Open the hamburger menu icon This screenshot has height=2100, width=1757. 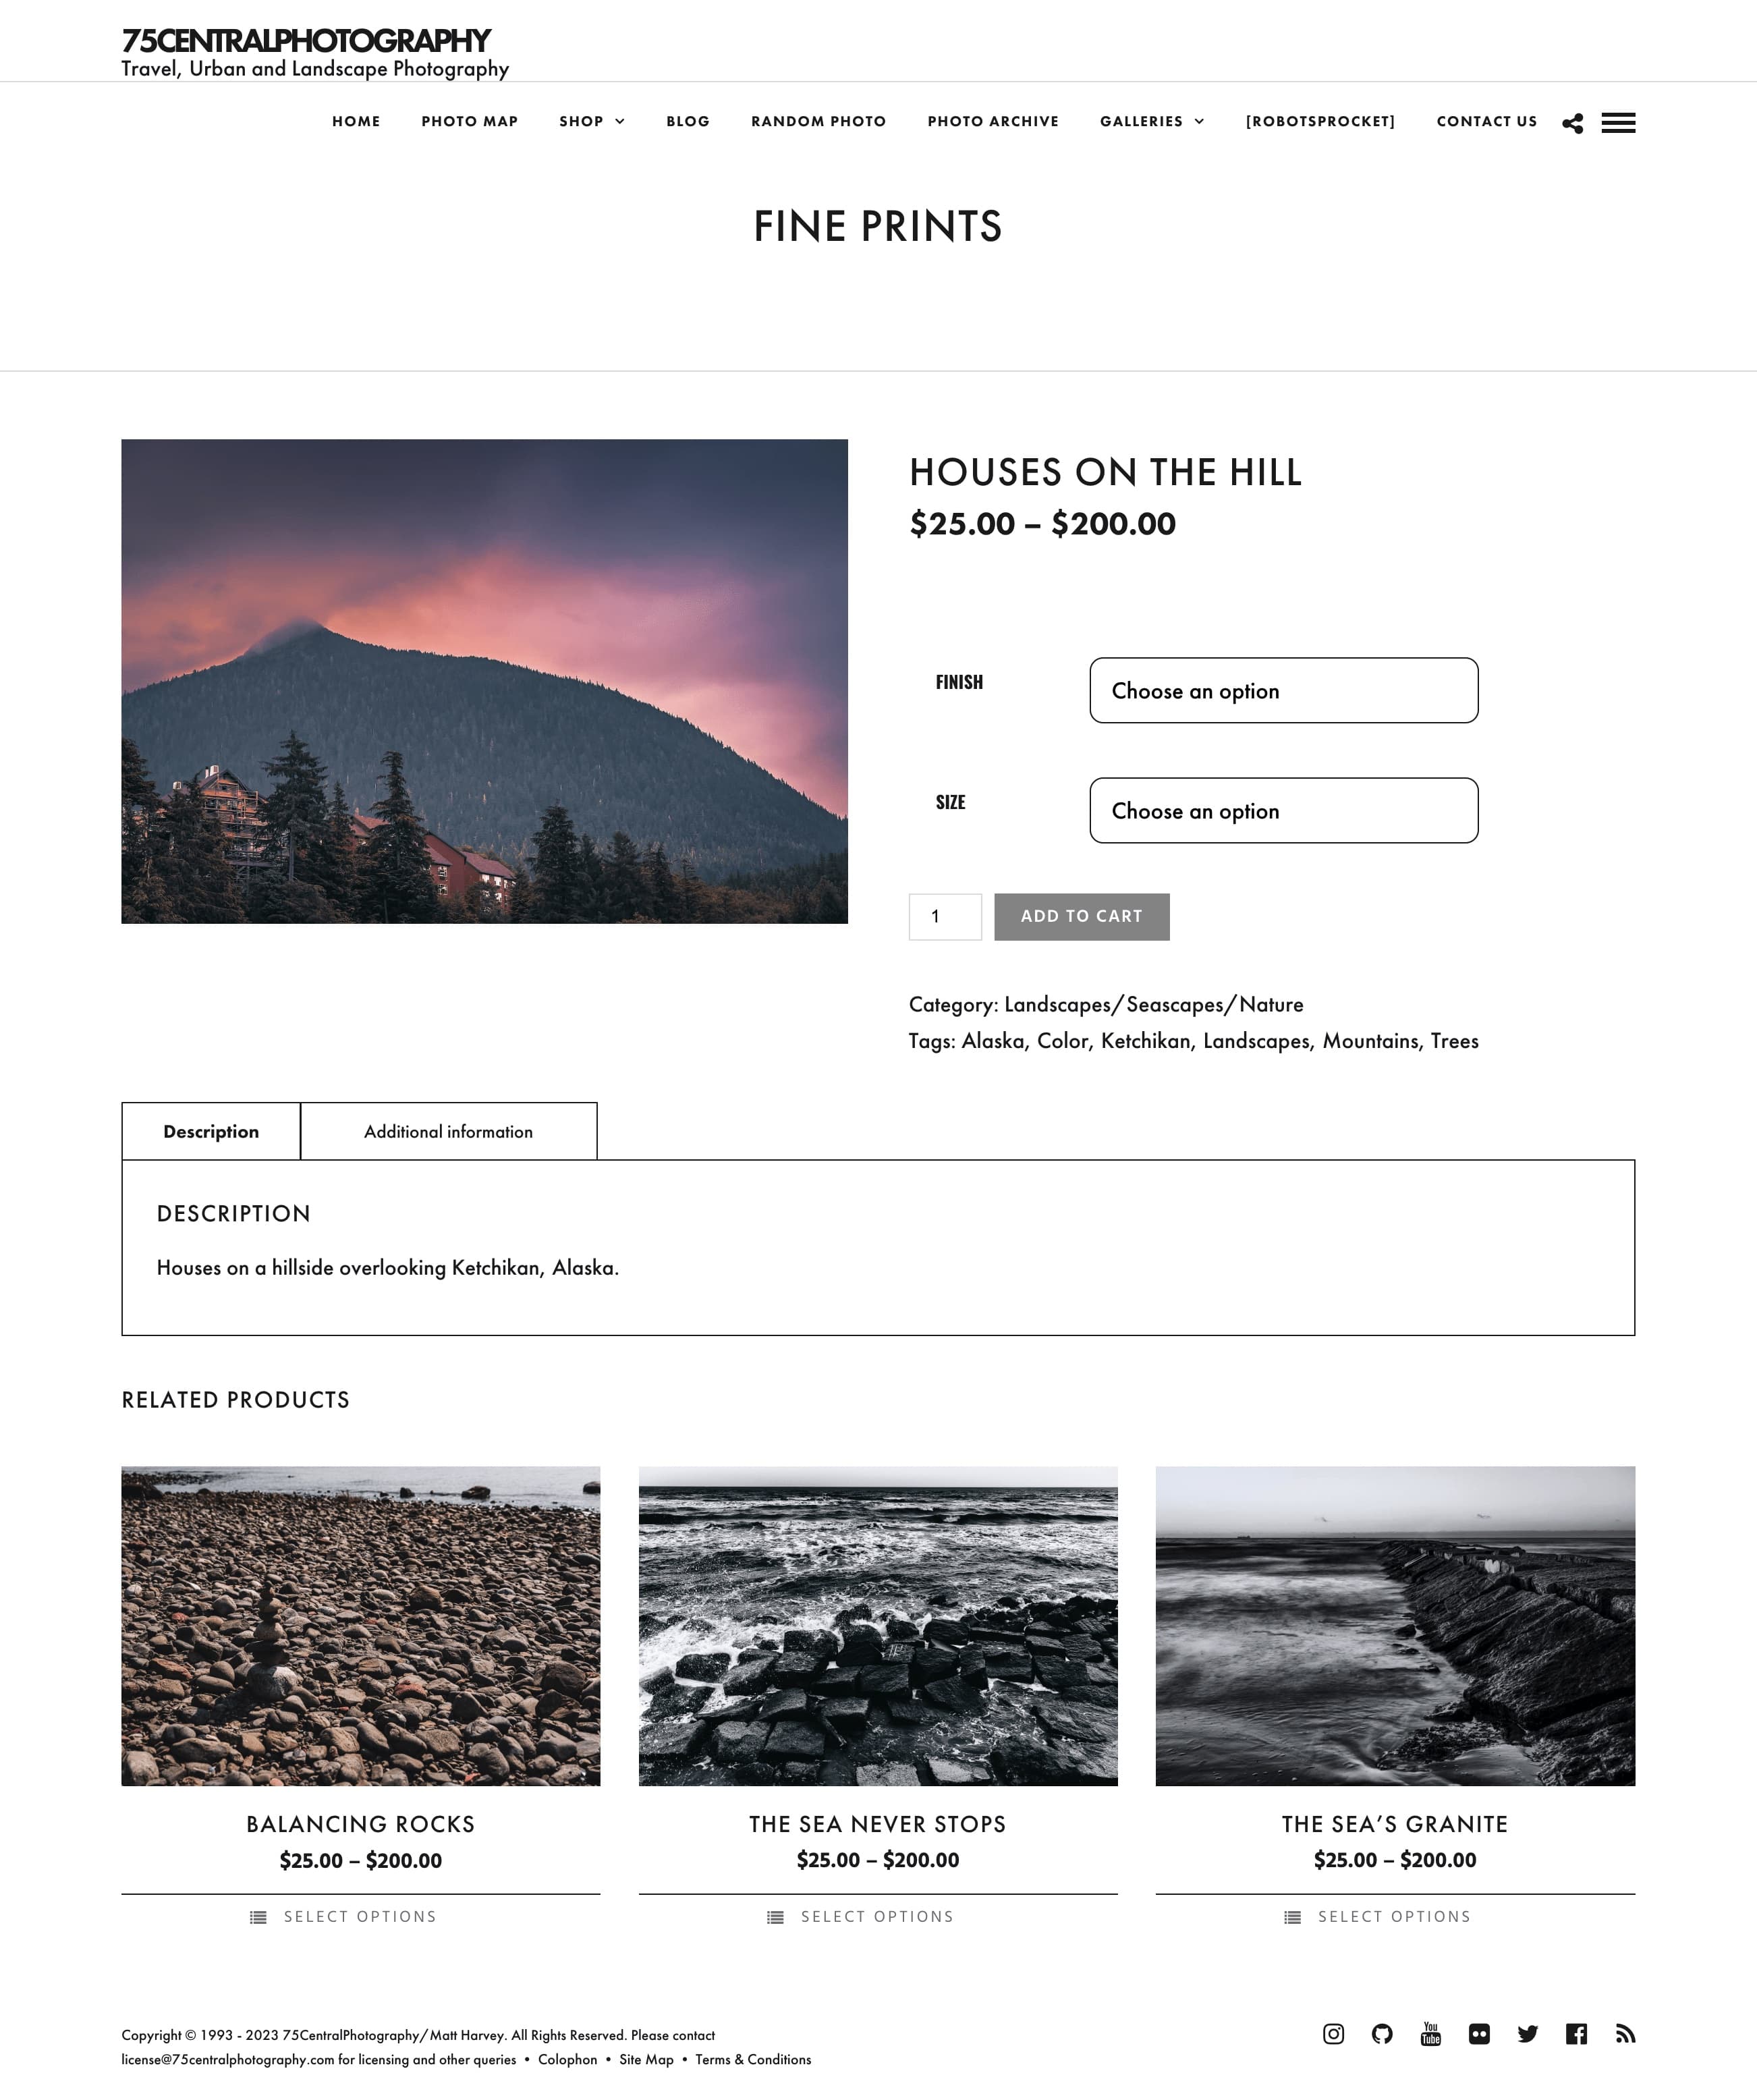click(x=1618, y=123)
